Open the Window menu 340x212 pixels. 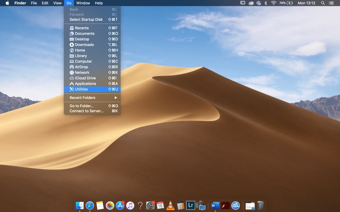click(83, 3)
